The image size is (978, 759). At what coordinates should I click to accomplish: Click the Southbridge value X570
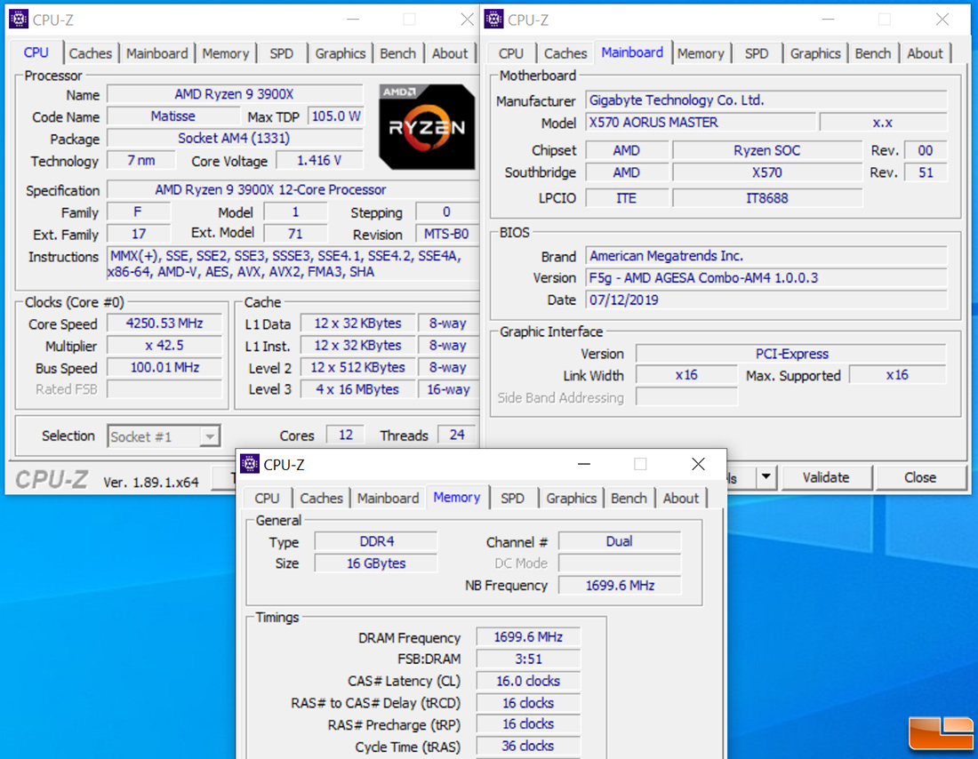point(767,172)
